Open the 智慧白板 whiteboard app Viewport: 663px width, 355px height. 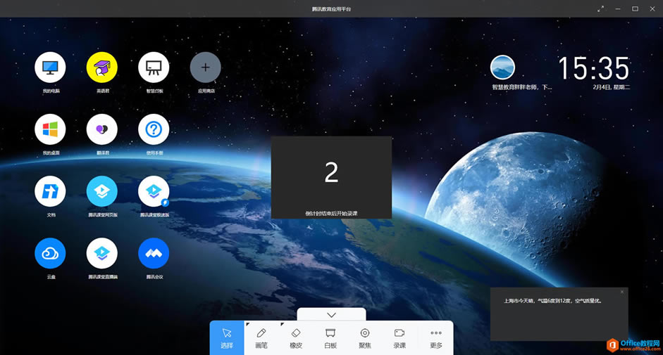click(x=154, y=67)
